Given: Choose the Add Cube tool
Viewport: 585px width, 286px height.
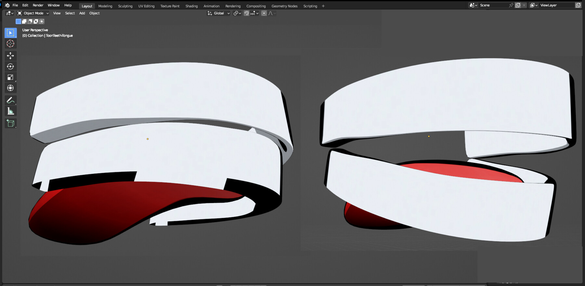Looking at the screenshot, I should (x=10, y=123).
